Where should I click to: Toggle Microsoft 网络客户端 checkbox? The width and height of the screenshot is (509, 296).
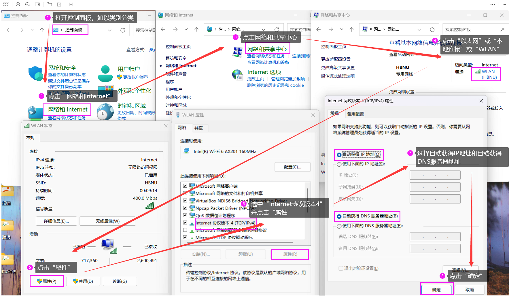pos(185,186)
